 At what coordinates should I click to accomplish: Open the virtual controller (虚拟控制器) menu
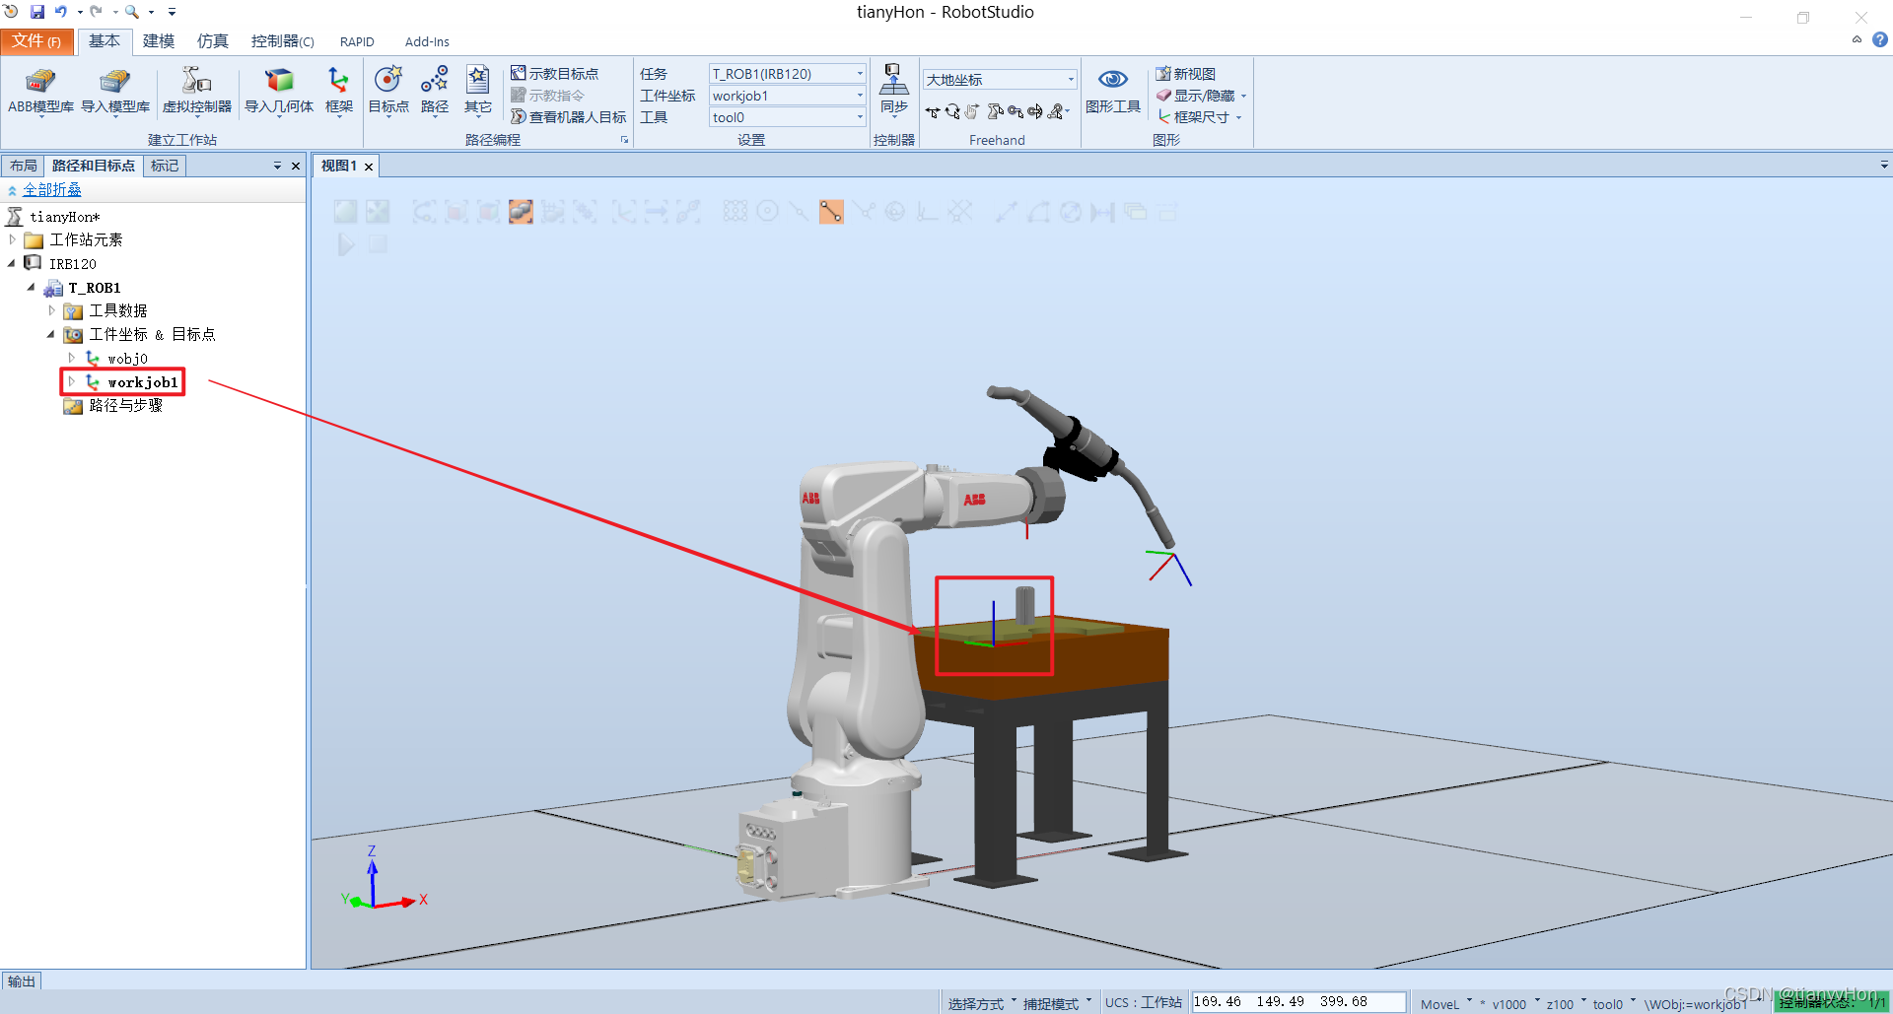196,91
